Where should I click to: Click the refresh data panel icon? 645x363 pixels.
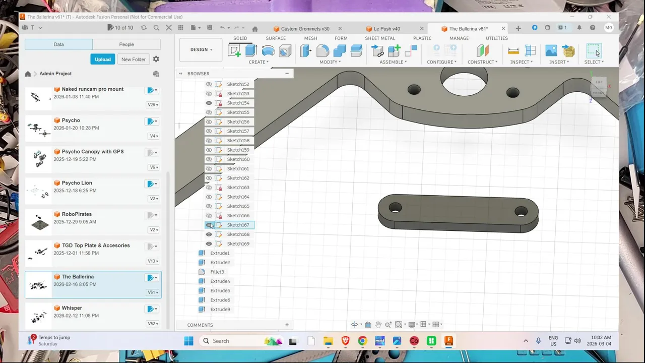pyautogui.click(x=144, y=28)
